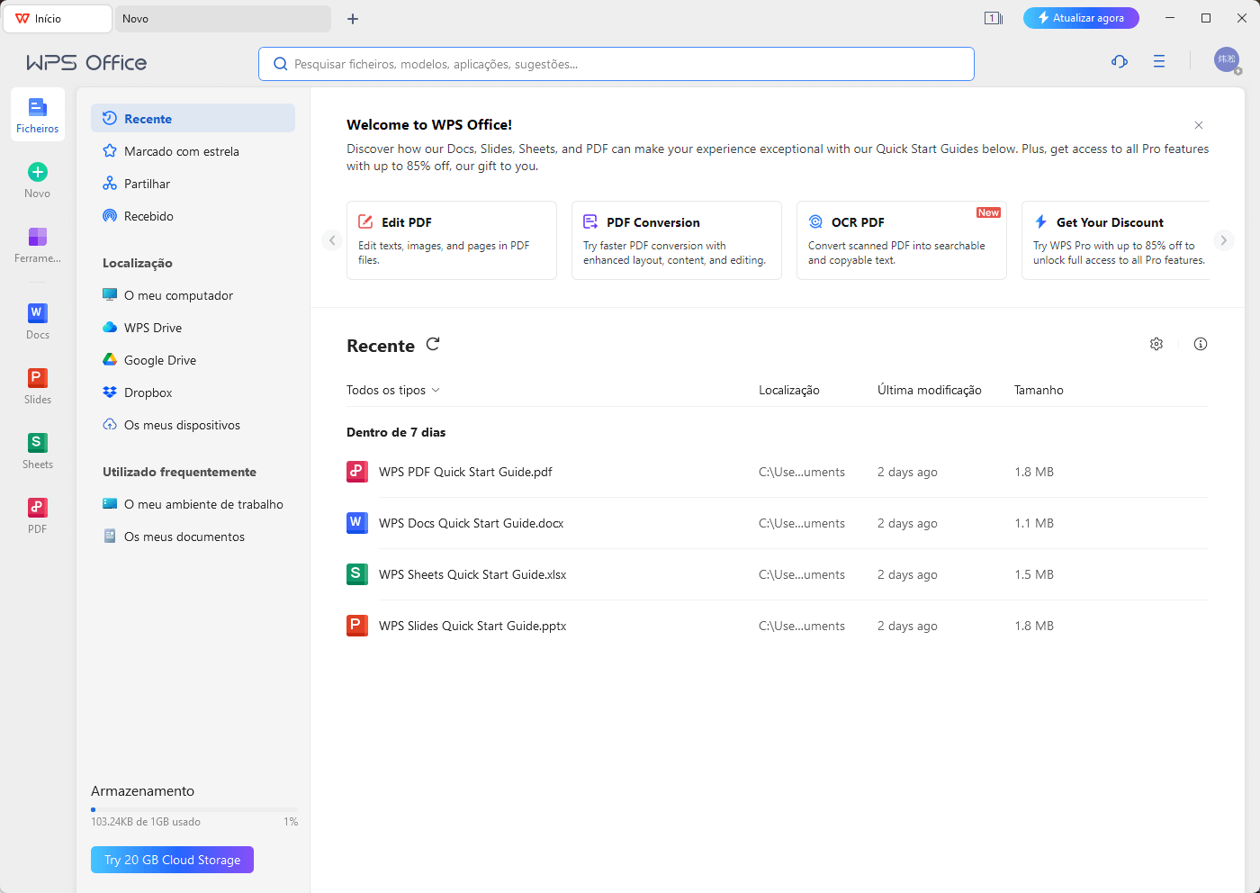Sort by Tamanho column header
1260x893 pixels.
(x=1039, y=390)
